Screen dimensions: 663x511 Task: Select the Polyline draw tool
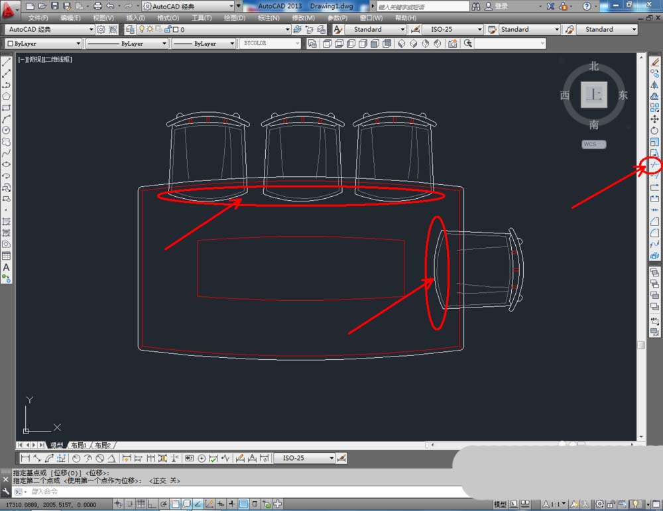click(7, 85)
